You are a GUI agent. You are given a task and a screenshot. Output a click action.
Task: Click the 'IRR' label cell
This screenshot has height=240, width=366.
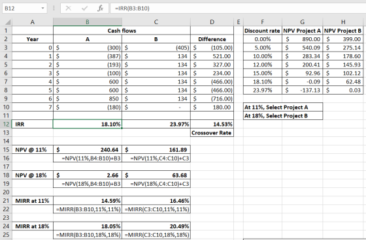[33, 124]
